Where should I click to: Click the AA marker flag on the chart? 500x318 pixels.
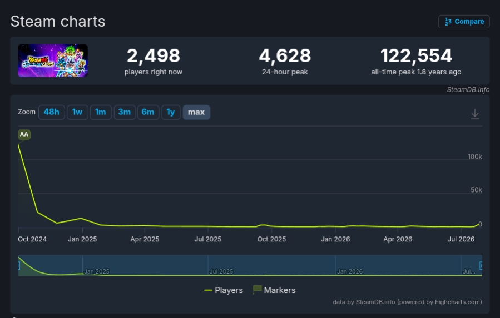click(24, 134)
